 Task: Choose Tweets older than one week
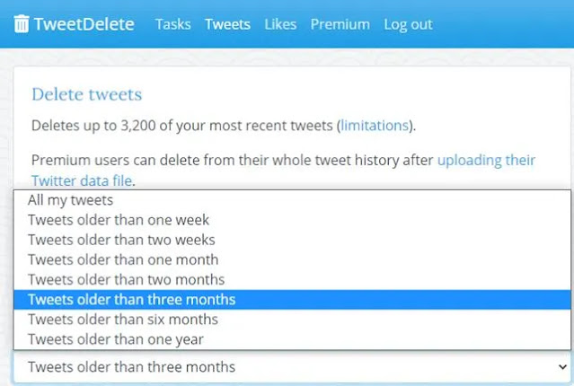click(x=118, y=220)
